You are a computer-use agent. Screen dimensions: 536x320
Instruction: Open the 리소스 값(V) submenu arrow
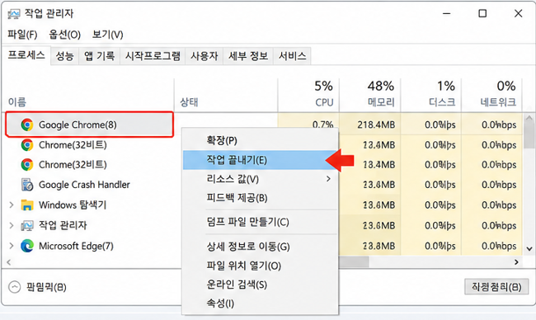pyautogui.click(x=328, y=179)
